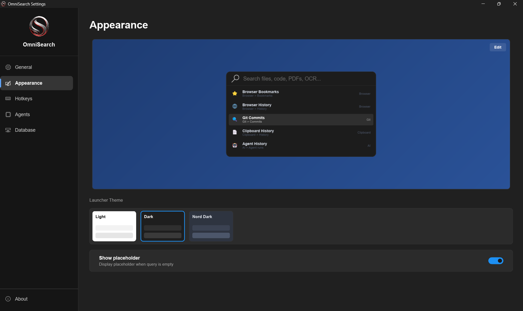Click the robot icon beside Agent History
Screen dimensions: 523x311
click(x=235, y=145)
